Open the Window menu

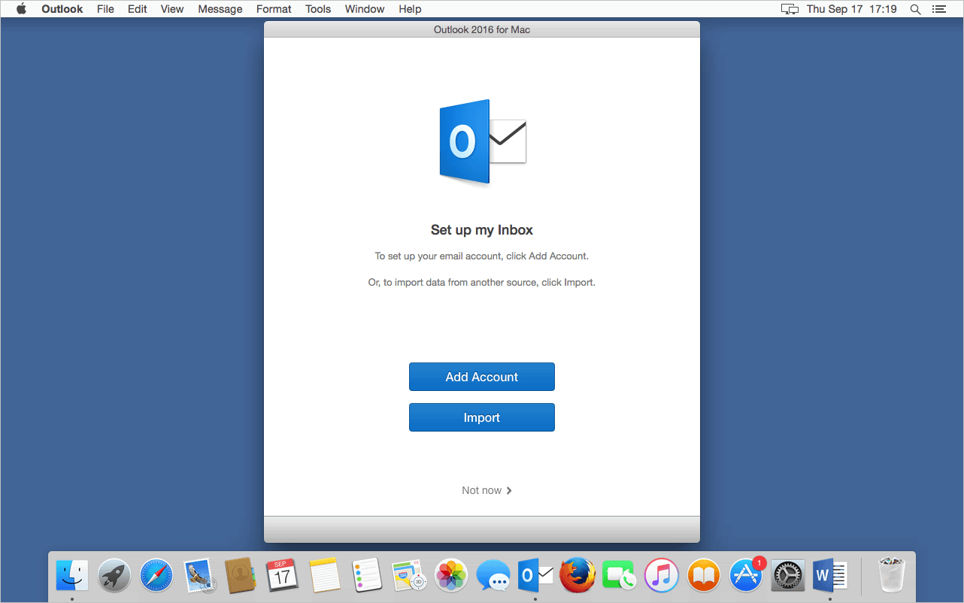pyautogui.click(x=365, y=9)
